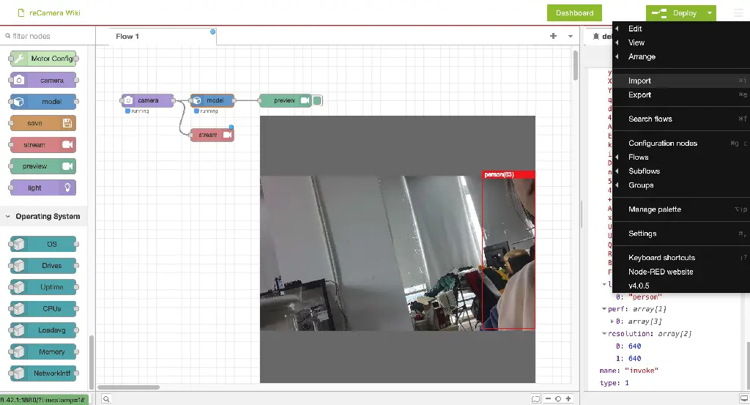This screenshot has height=405, width=750.
Task: Click the hamburger main menu icon
Action: [738, 13]
